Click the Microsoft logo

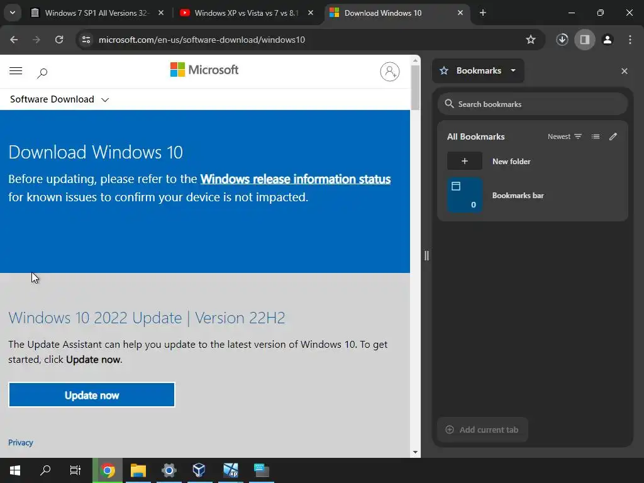[x=204, y=69]
